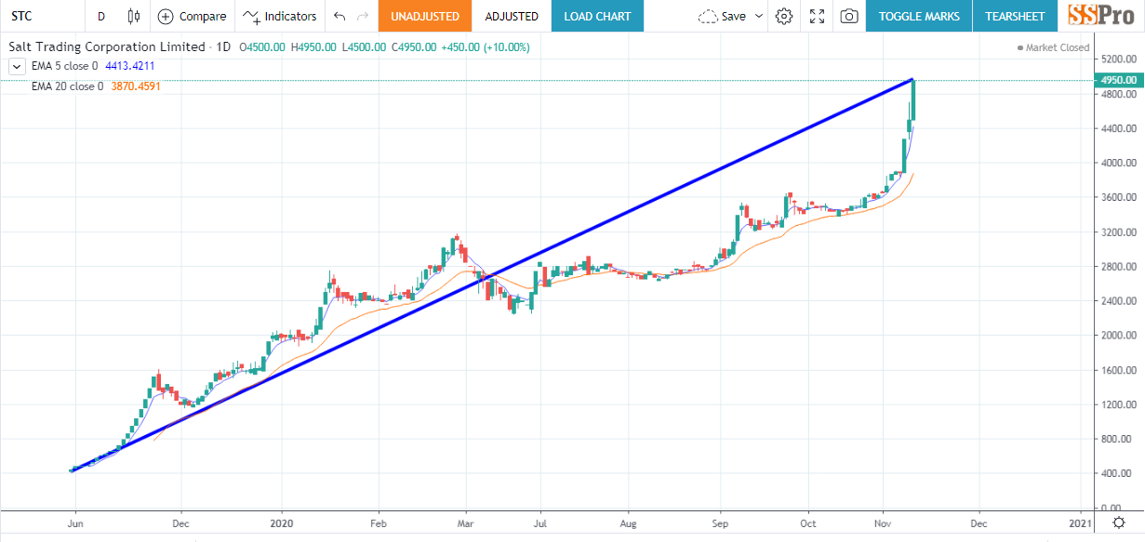This screenshot has height=542, width=1145.
Task: Open the candlestick chart style menu
Action: (x=134, y=16)
